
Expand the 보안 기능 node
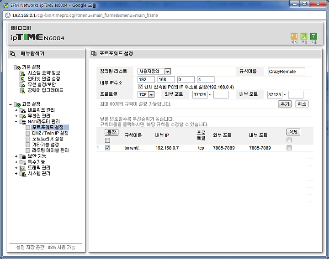click(16, 156)
